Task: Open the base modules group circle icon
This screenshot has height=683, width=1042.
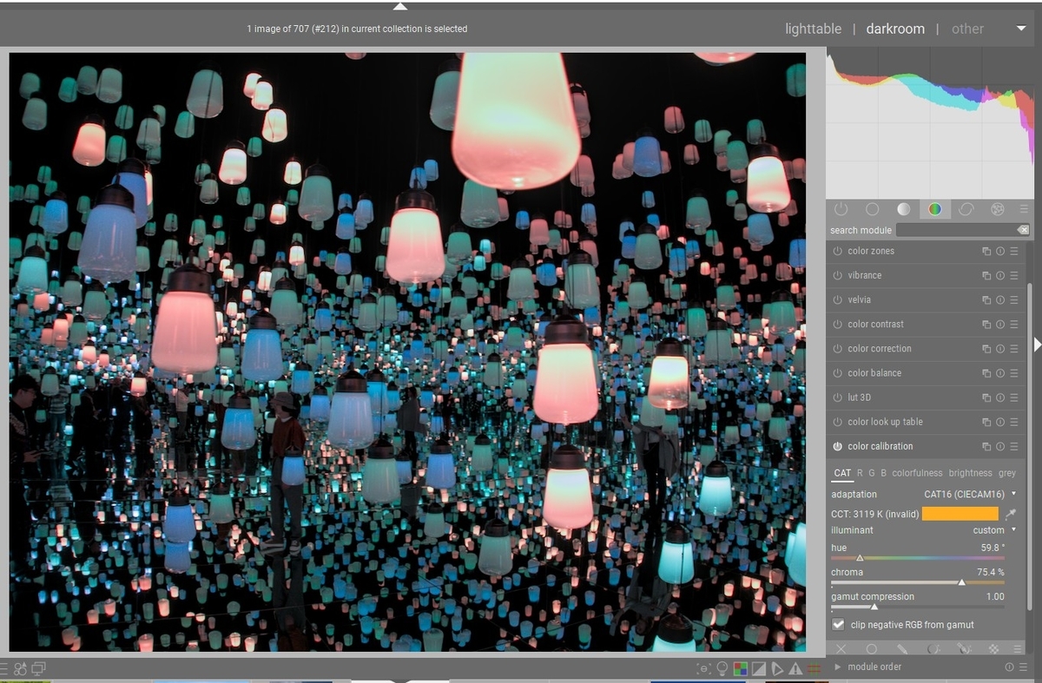Action: (x=872, y=209)
